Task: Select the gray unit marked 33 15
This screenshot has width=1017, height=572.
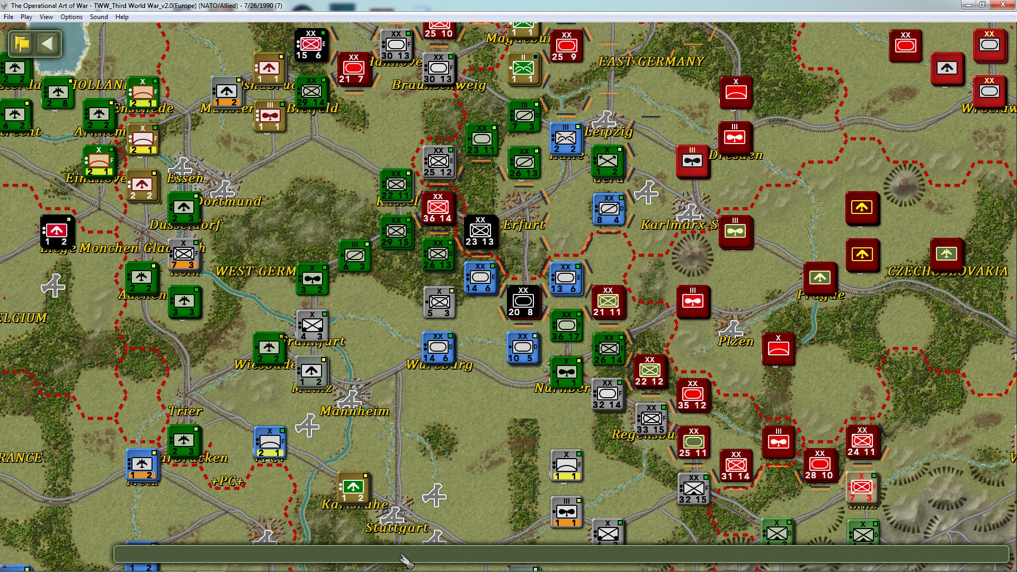Action: [x=651, y=419]
